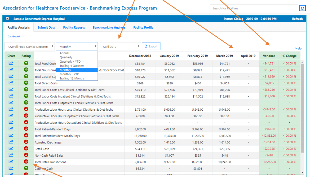Toggle the Sample Benchmark Express Hospital checkbox
310x177 pixels.
7,19
